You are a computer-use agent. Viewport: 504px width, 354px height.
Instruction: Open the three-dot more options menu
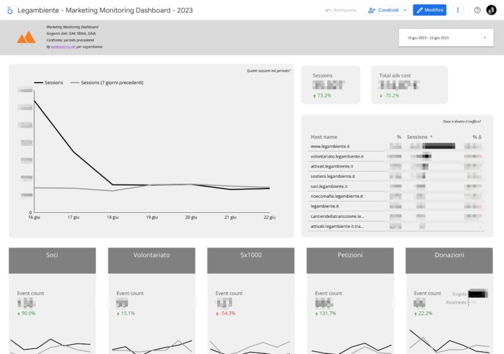pos(458,11)
